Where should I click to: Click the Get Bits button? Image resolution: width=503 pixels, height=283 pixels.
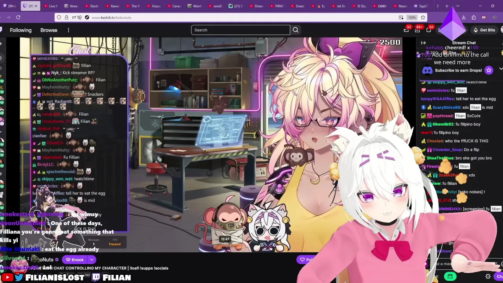click(484, 30)
